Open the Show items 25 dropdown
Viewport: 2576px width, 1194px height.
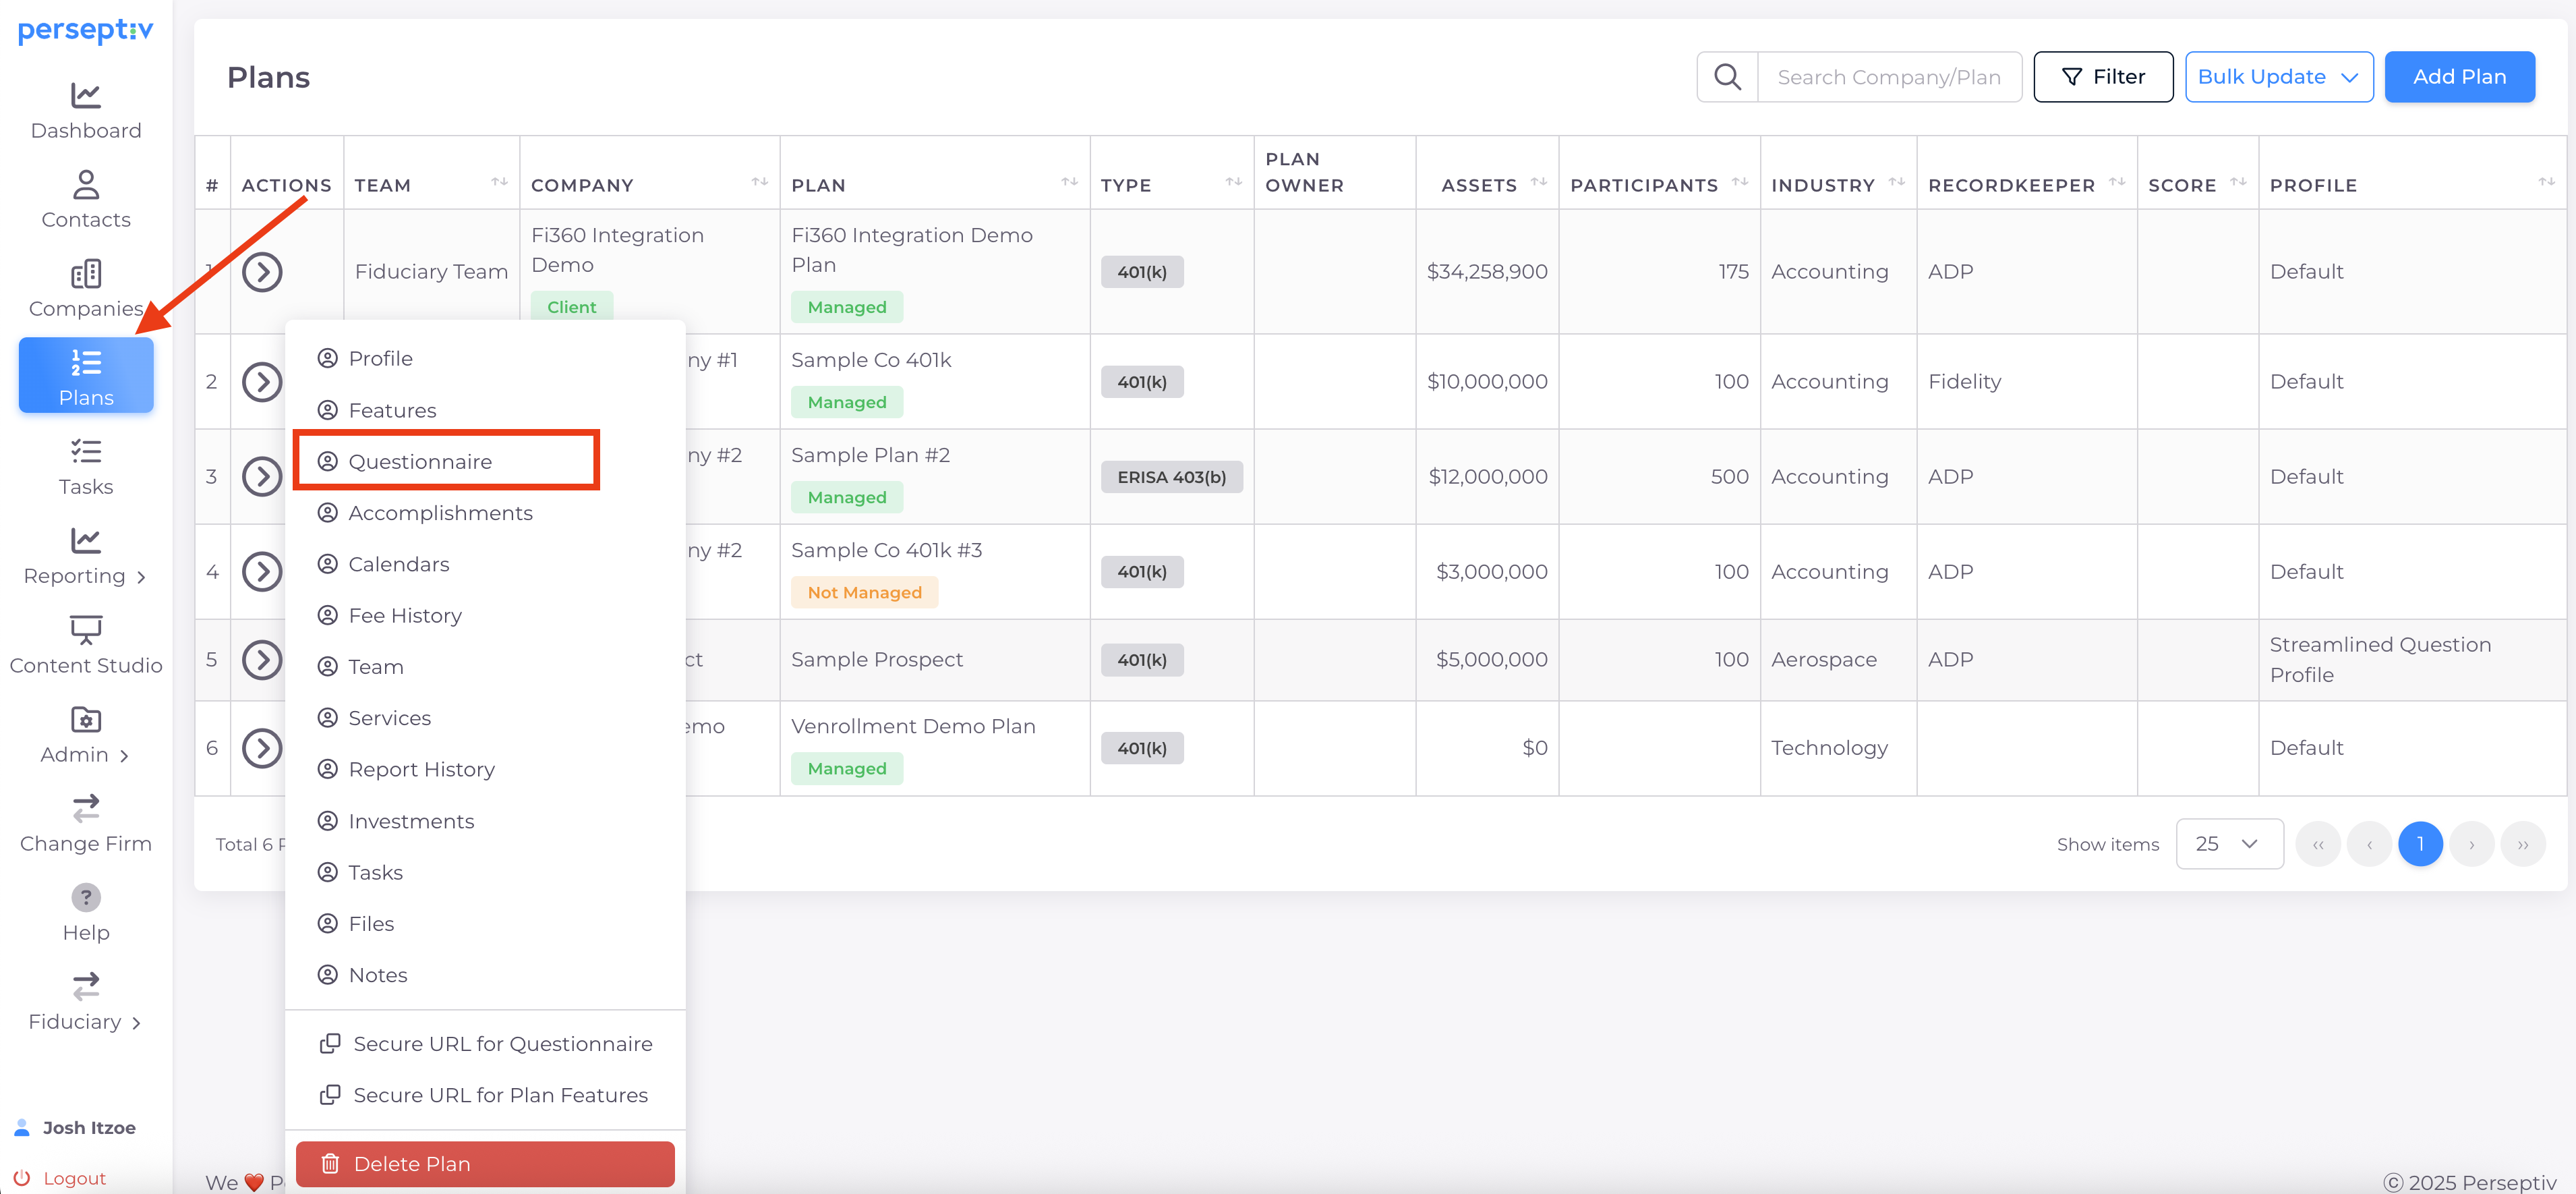point(2228,844)
